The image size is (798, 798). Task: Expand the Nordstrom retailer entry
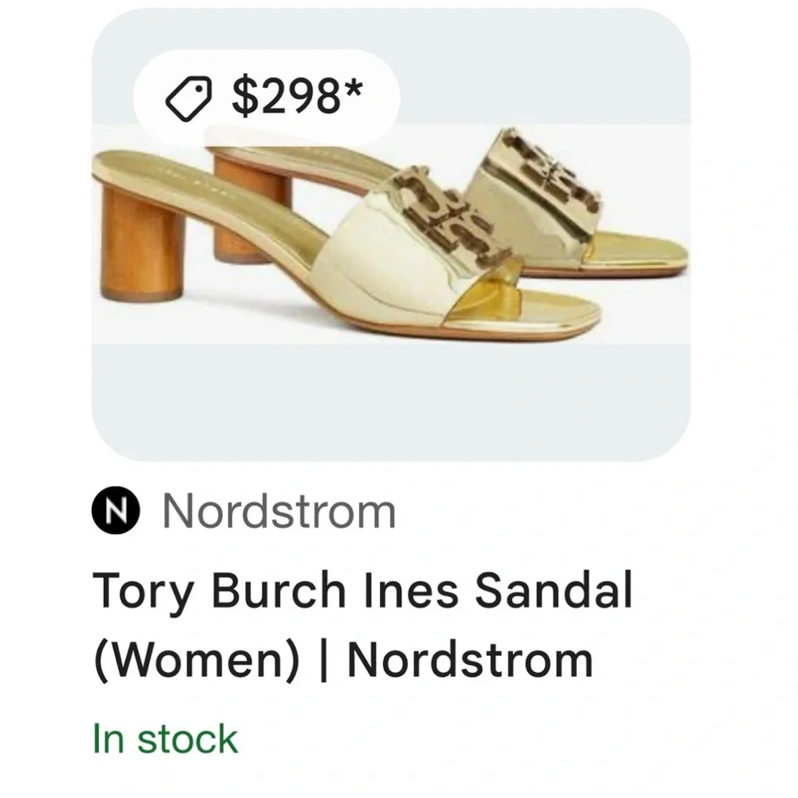278,512
